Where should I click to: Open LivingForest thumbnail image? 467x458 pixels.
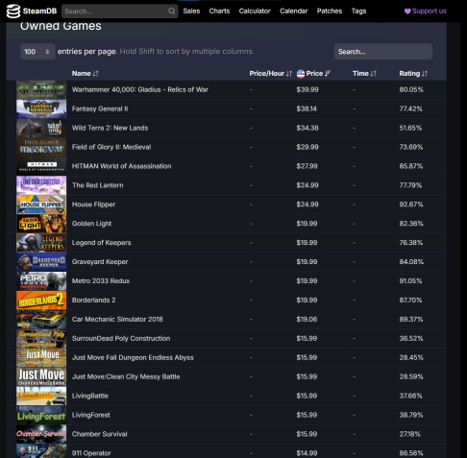(41, 415)
